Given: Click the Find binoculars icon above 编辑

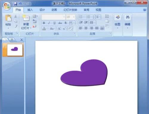Looking at the screenshot, I should tap(128, 17).
